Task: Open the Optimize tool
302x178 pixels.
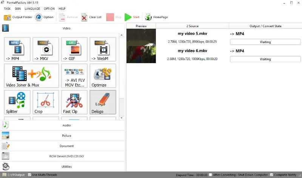Action: click(103, 76)
